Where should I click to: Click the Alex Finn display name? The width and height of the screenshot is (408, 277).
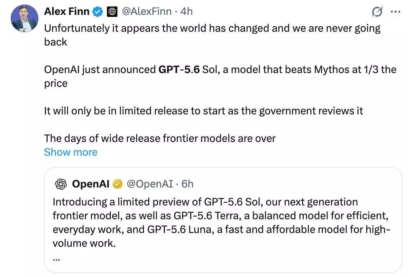pyautogui.click(x=67, y=11)
